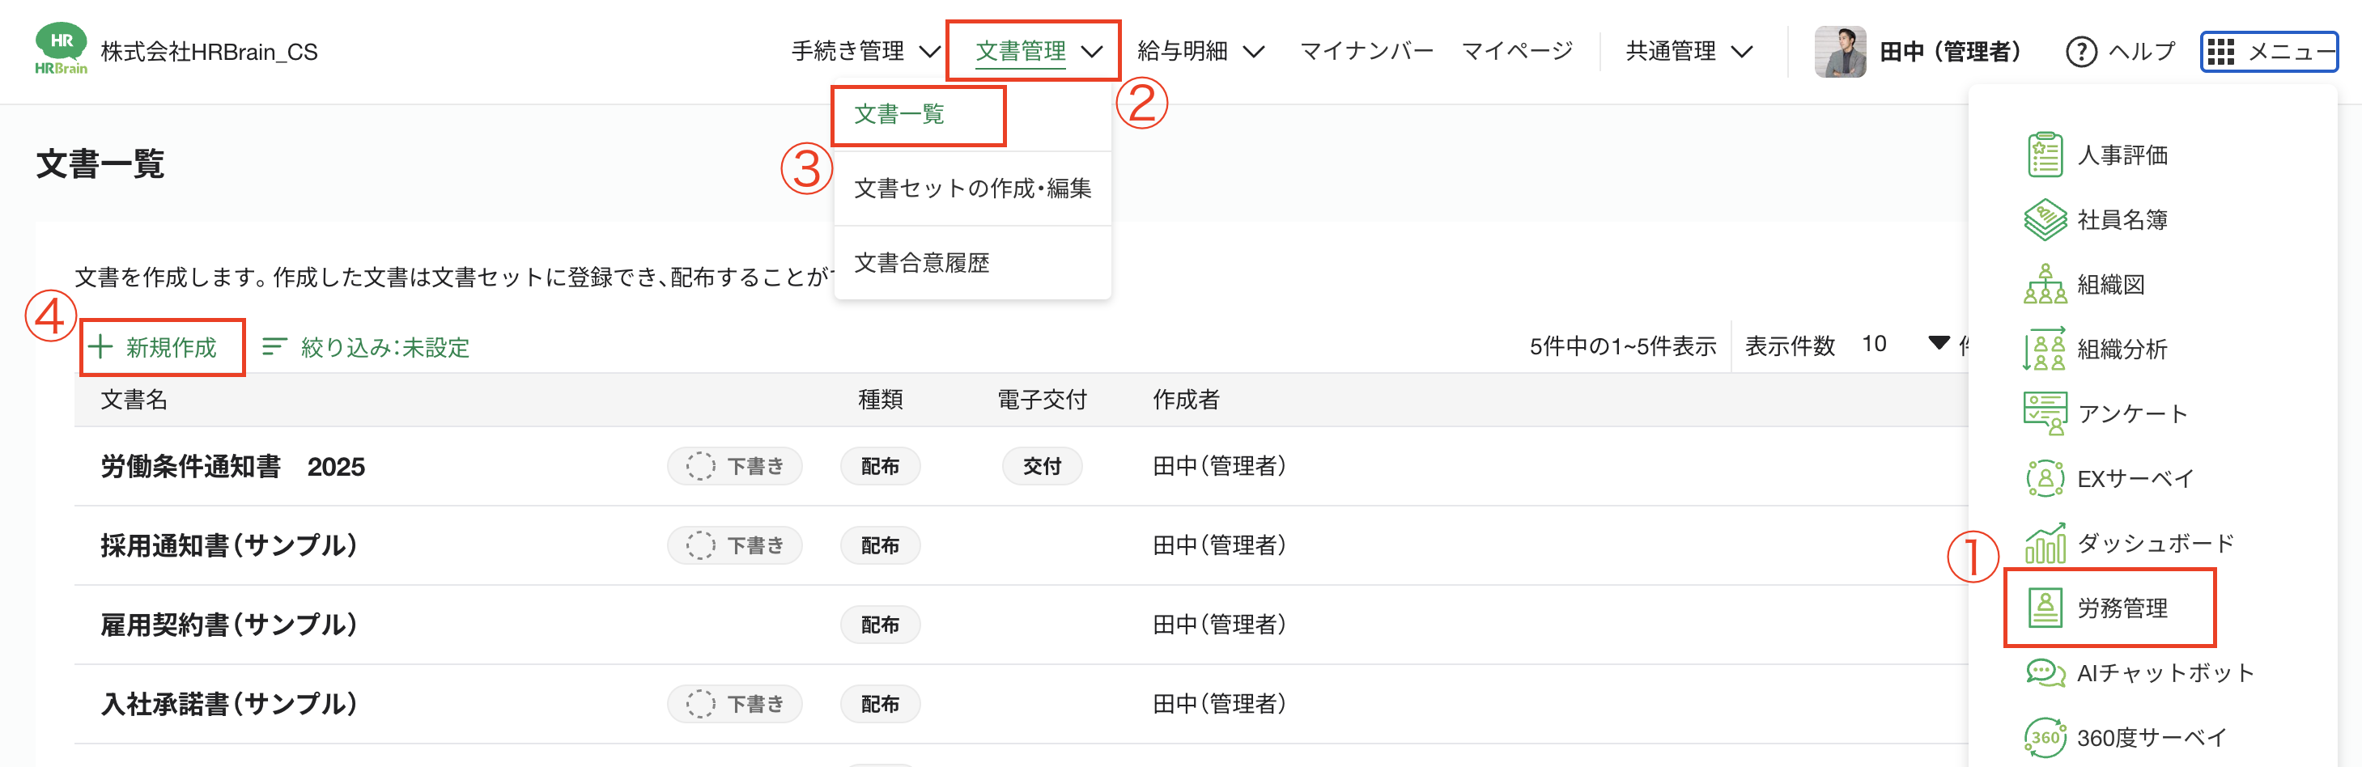2362x767 pixels.
Task: Expand the 給与明細 dropdown
Action: pyautogui.click(x=1200, y=51)
